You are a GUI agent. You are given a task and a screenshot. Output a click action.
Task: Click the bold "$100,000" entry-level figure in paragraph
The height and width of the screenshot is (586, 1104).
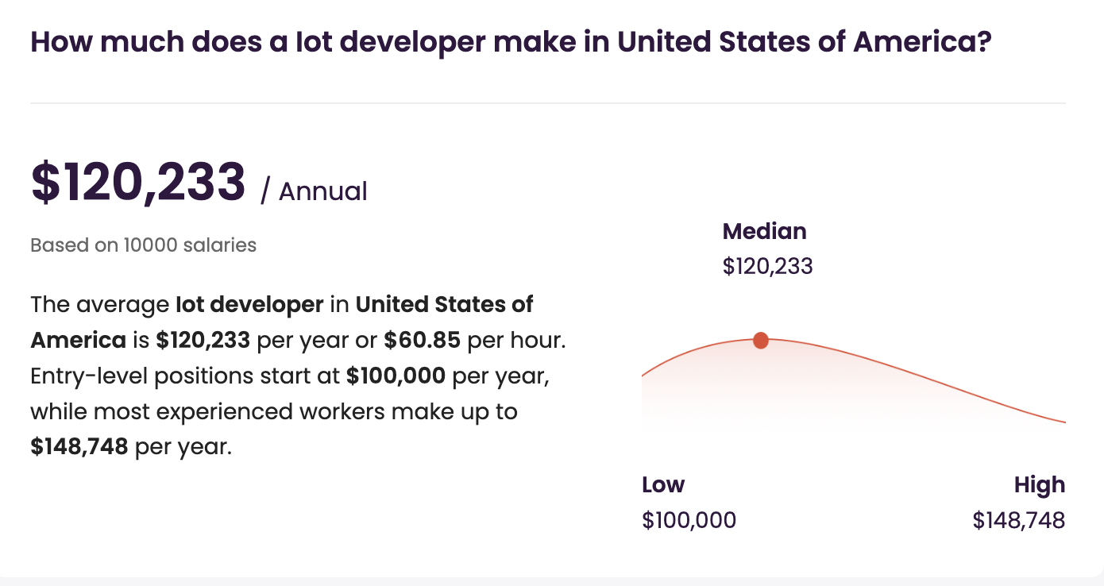396,376
